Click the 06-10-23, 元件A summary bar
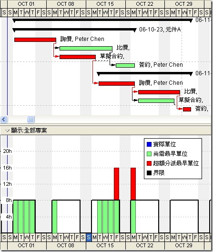Viewport: 213px width, 252px height. pos(75,30)
